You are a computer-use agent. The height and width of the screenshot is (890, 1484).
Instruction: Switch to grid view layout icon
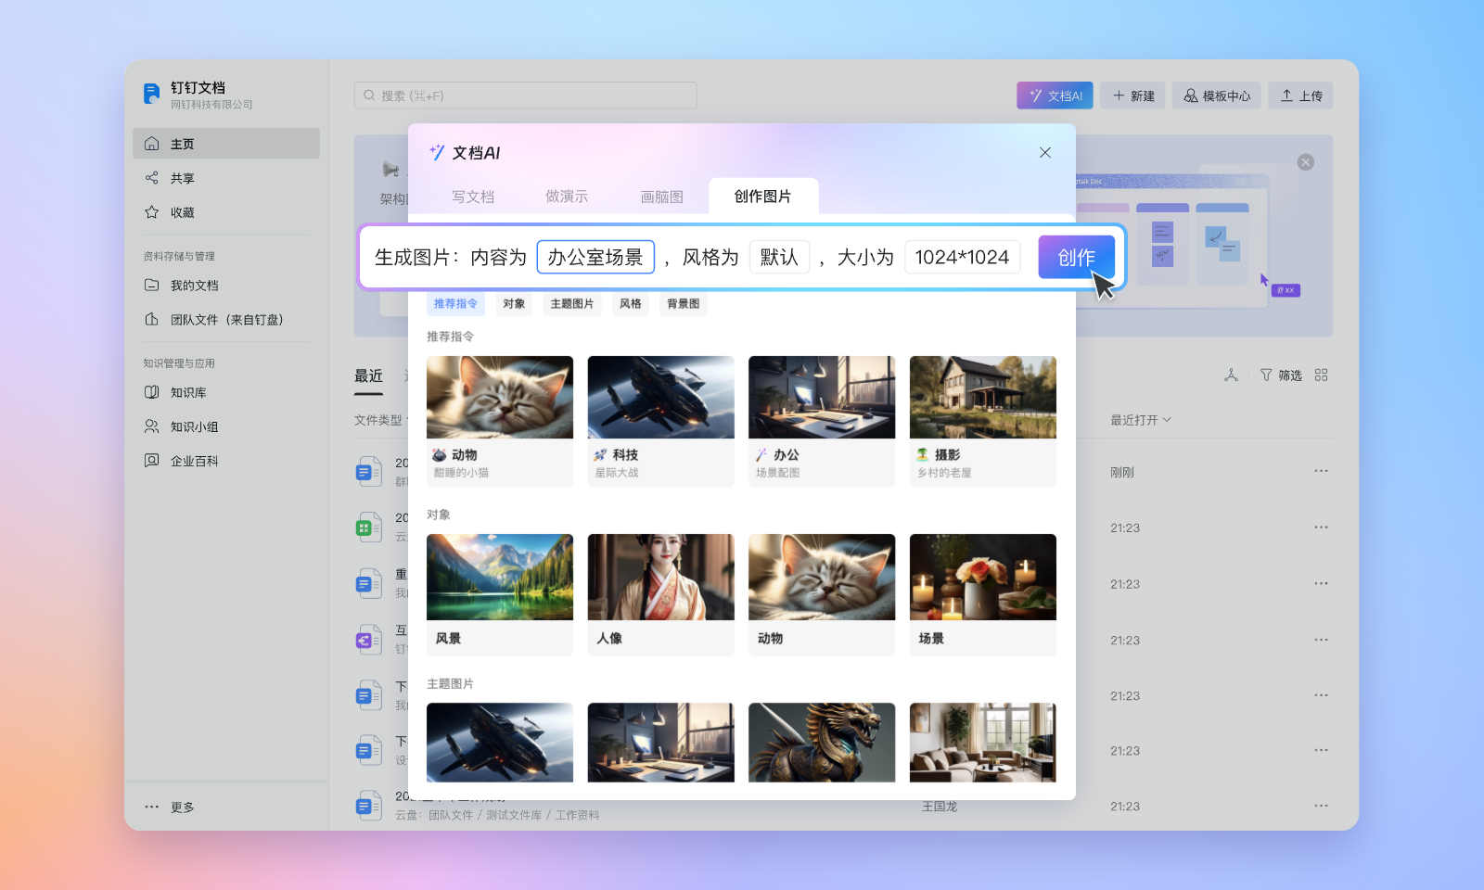[1322, 375]
